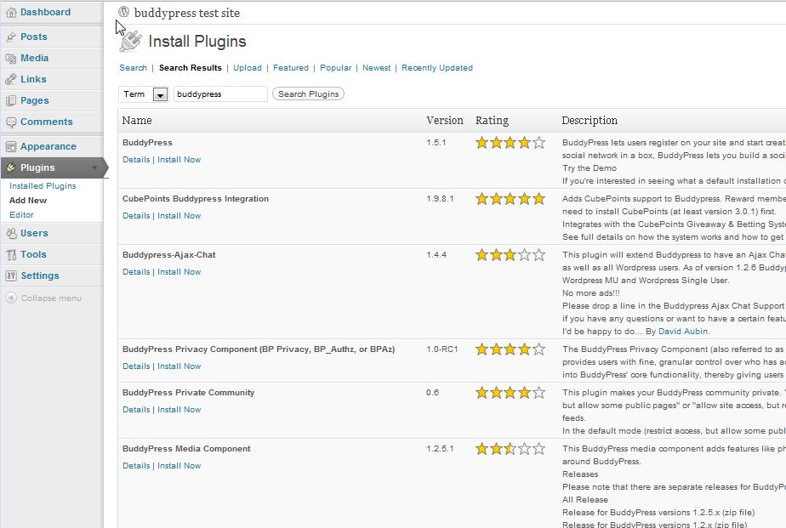Click the Users icon in sidebar
The width and height of the screenshot is (786, 528).
point(11,233)
